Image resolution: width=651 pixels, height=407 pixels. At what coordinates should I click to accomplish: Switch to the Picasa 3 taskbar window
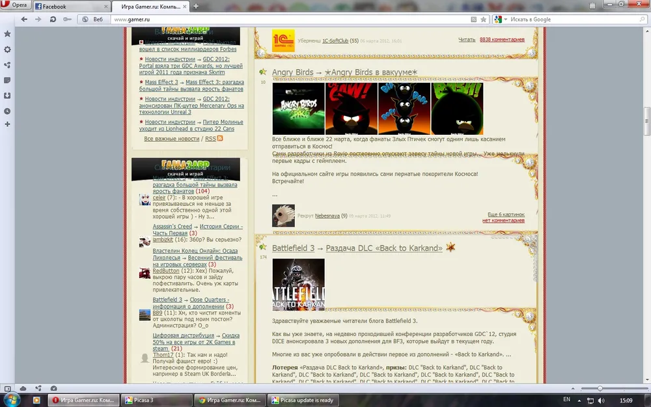pyautogui.click(x=157, y=400)
